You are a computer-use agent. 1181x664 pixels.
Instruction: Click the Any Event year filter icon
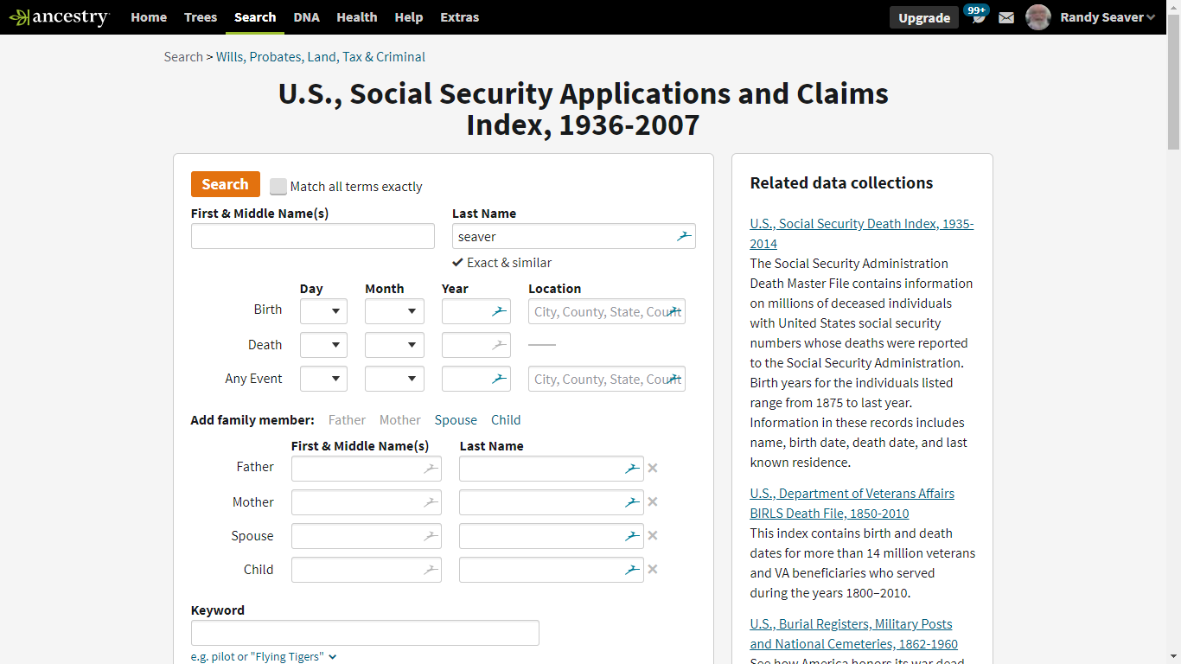pyautogui.click(x=499, y=379)
